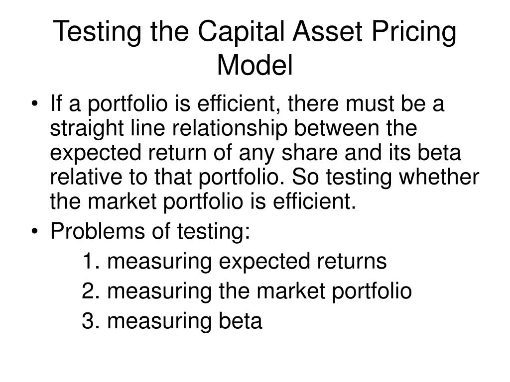
Task: Click the text 'relative to that portfolio'
Action: coord(167,177)
